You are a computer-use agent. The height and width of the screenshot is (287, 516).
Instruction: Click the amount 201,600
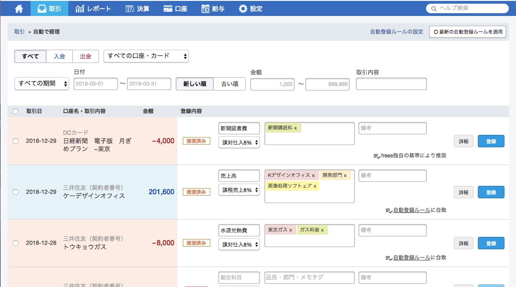click(161, 192)
